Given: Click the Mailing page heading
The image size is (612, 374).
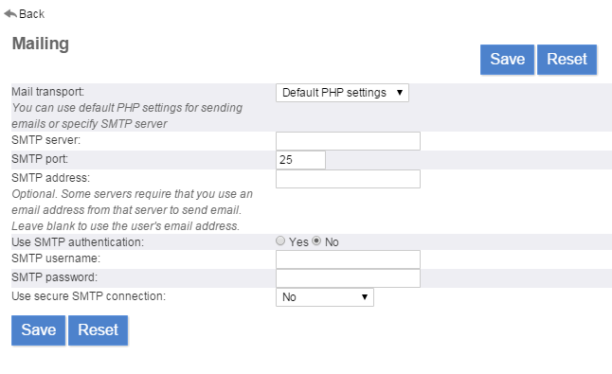Looking at the screenshot, I should [41, 44].
